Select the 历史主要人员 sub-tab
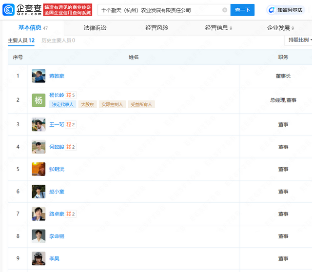The height and width of the screenshot is (272, 312). click(58, 40)
